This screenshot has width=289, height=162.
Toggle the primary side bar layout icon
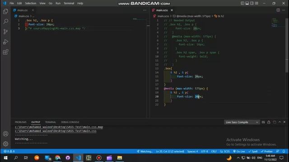click(x=242, y=3)
